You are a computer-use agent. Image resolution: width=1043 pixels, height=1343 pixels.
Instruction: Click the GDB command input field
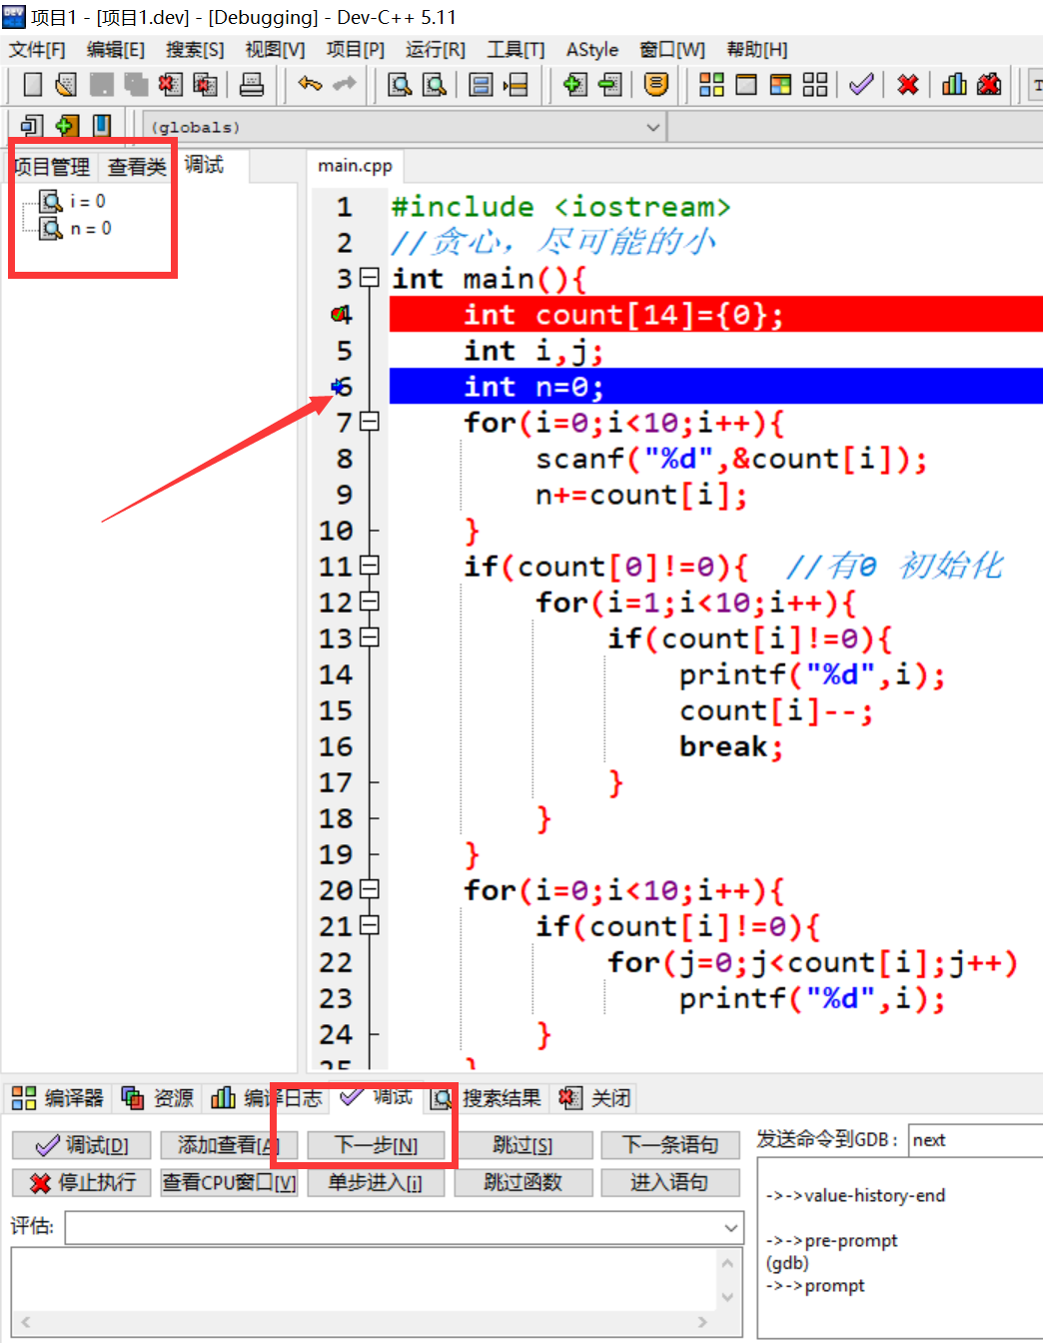coord(974,1139)
